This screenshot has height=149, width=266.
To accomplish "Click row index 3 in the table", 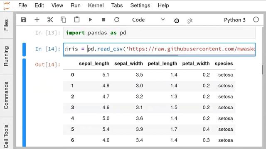I will (x=72, y=108).
